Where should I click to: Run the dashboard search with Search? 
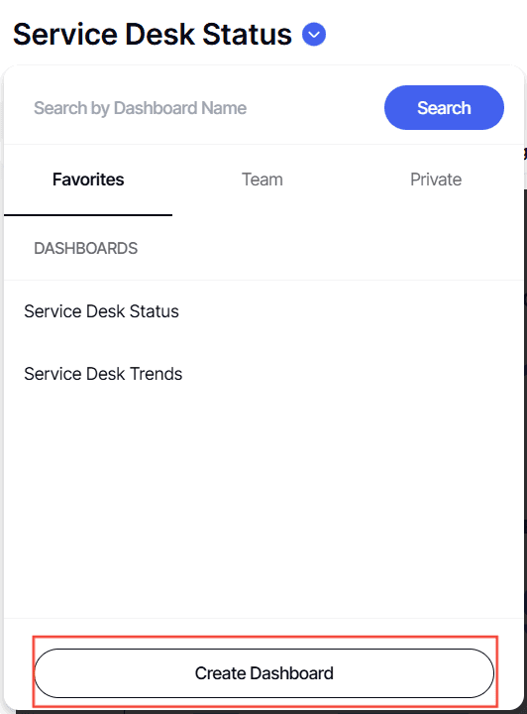(x=444, y=107)
